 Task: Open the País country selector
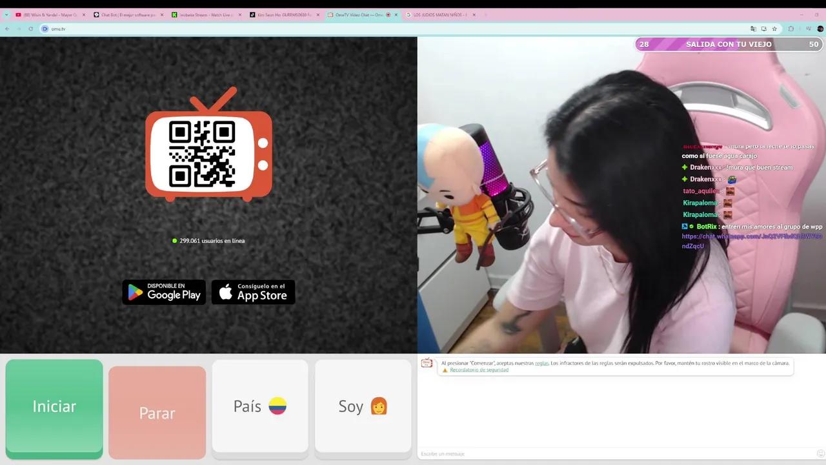pos(260,407)
